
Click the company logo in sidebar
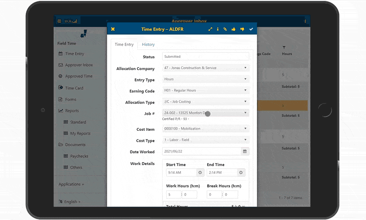84,33
